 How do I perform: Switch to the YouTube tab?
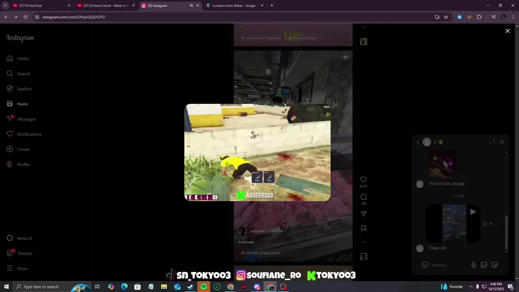[x=41, y=6]
